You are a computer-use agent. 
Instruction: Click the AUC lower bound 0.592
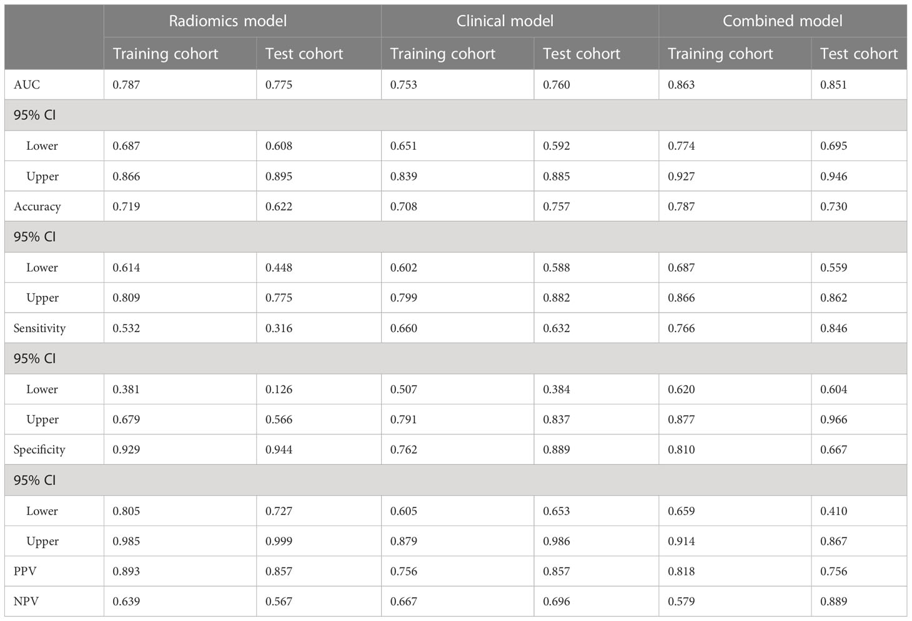coord(557,146)
